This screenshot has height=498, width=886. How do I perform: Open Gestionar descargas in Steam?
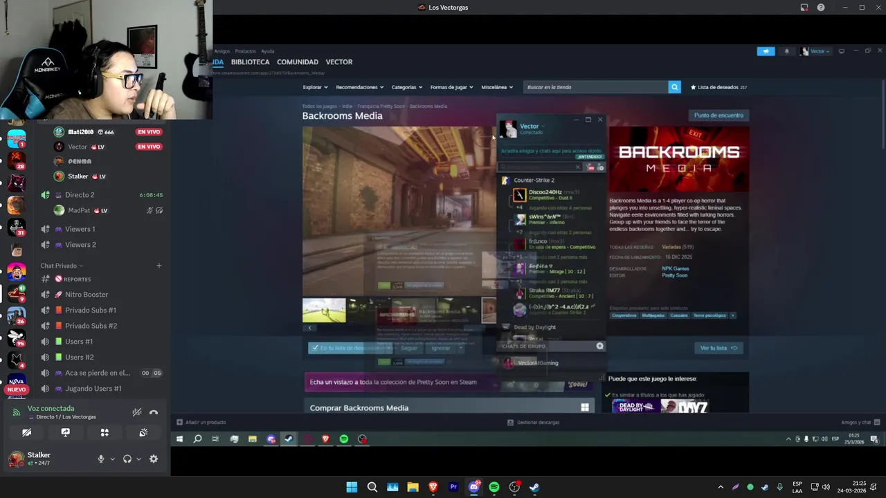coord(533,423)
